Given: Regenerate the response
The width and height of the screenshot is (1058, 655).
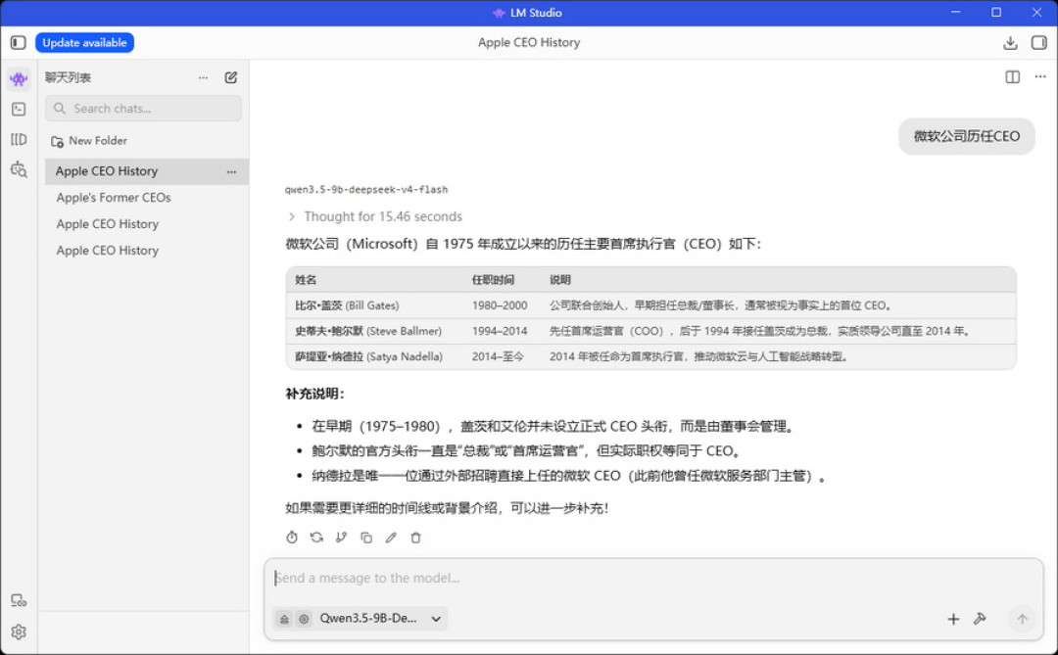Looking at the screenshot, I should (x=316, y=538).
